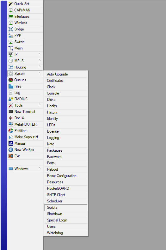The width and height of the screenshot is (166, 250).
Task: Expand the Tools submenu arrow
Action: click(40, 105)
